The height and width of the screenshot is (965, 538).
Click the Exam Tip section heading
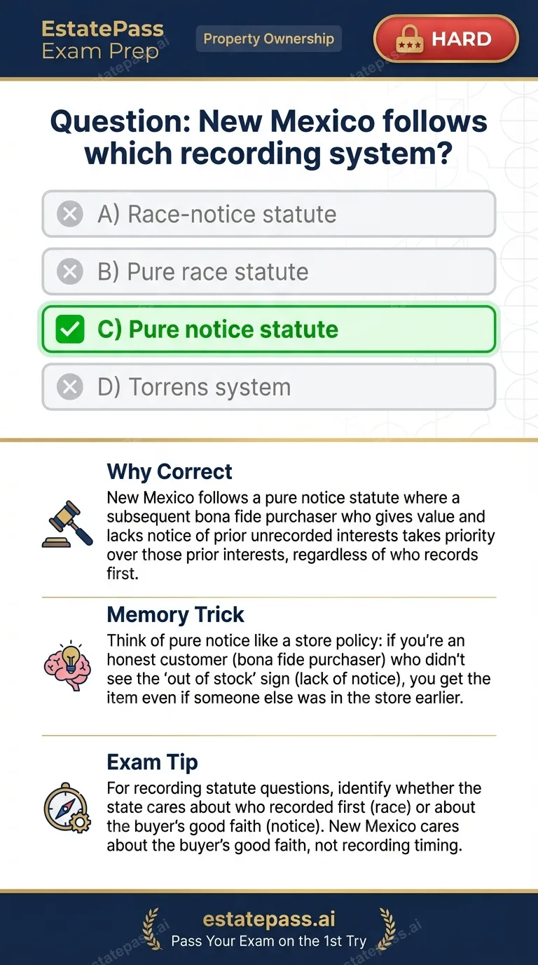[152, 762]
